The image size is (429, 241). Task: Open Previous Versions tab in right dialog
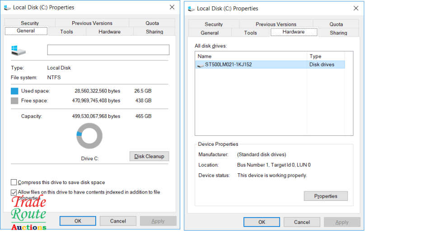pos(276,24)
